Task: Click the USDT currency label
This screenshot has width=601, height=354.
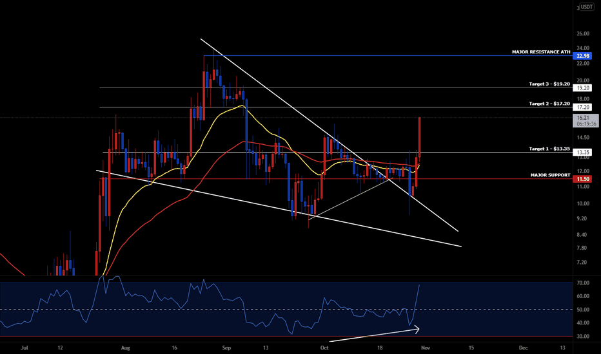Action: [x=587, y=6]
